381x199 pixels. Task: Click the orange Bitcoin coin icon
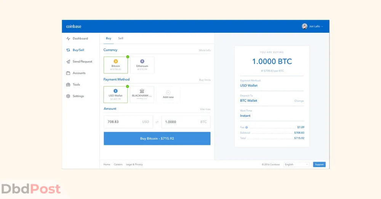[x=116, y=61]
